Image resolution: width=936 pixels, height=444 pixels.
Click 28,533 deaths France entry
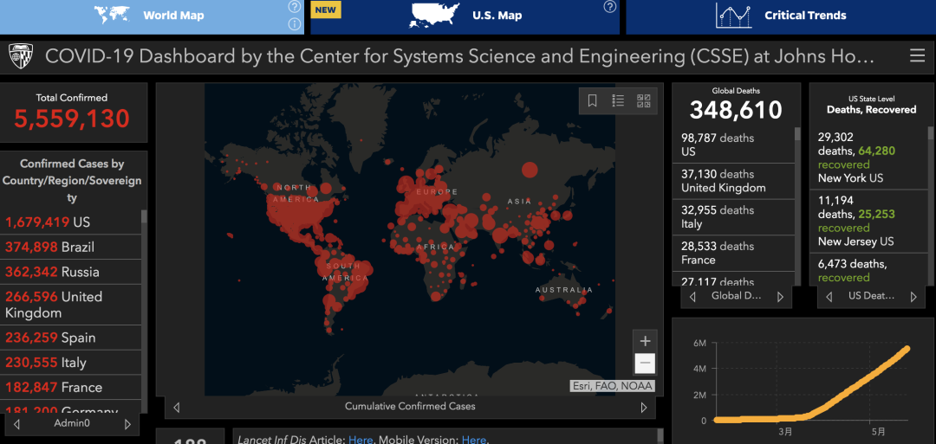tap(734, 254)
